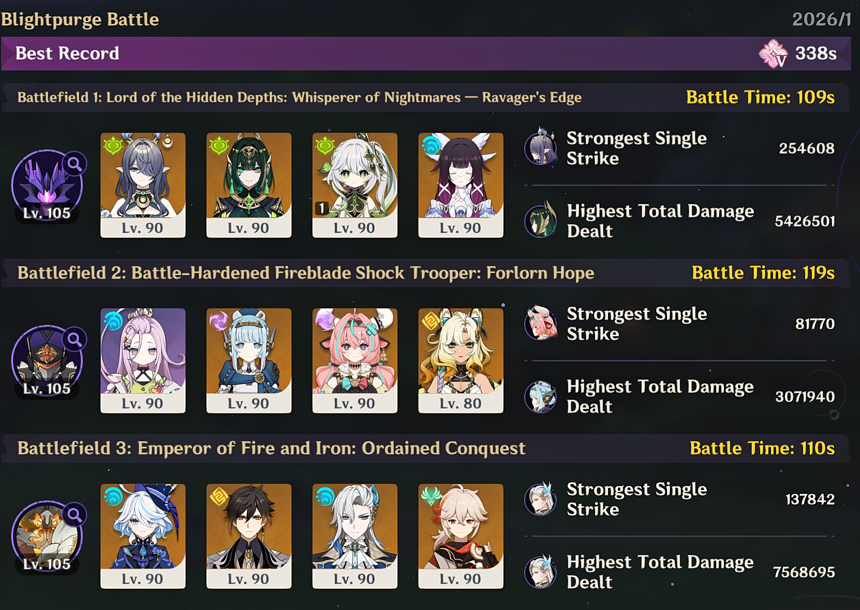This screenshot has width=860, height=610.
Task: Select red-clad Anemo character card in Battlefield 3
Action: [461, 536]
